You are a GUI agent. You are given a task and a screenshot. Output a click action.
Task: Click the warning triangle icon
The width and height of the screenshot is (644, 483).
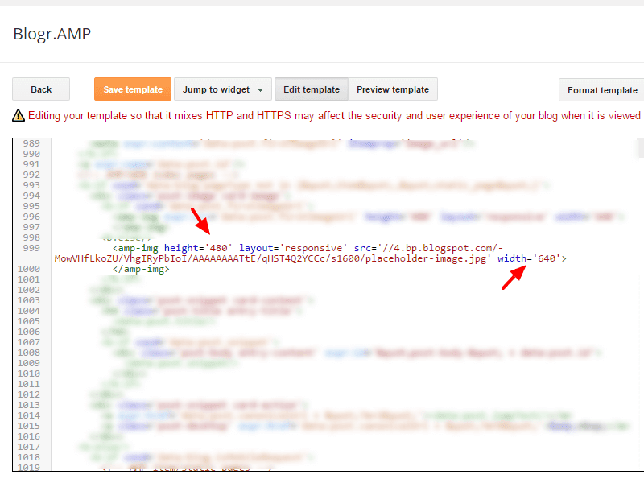click(19, 116)
